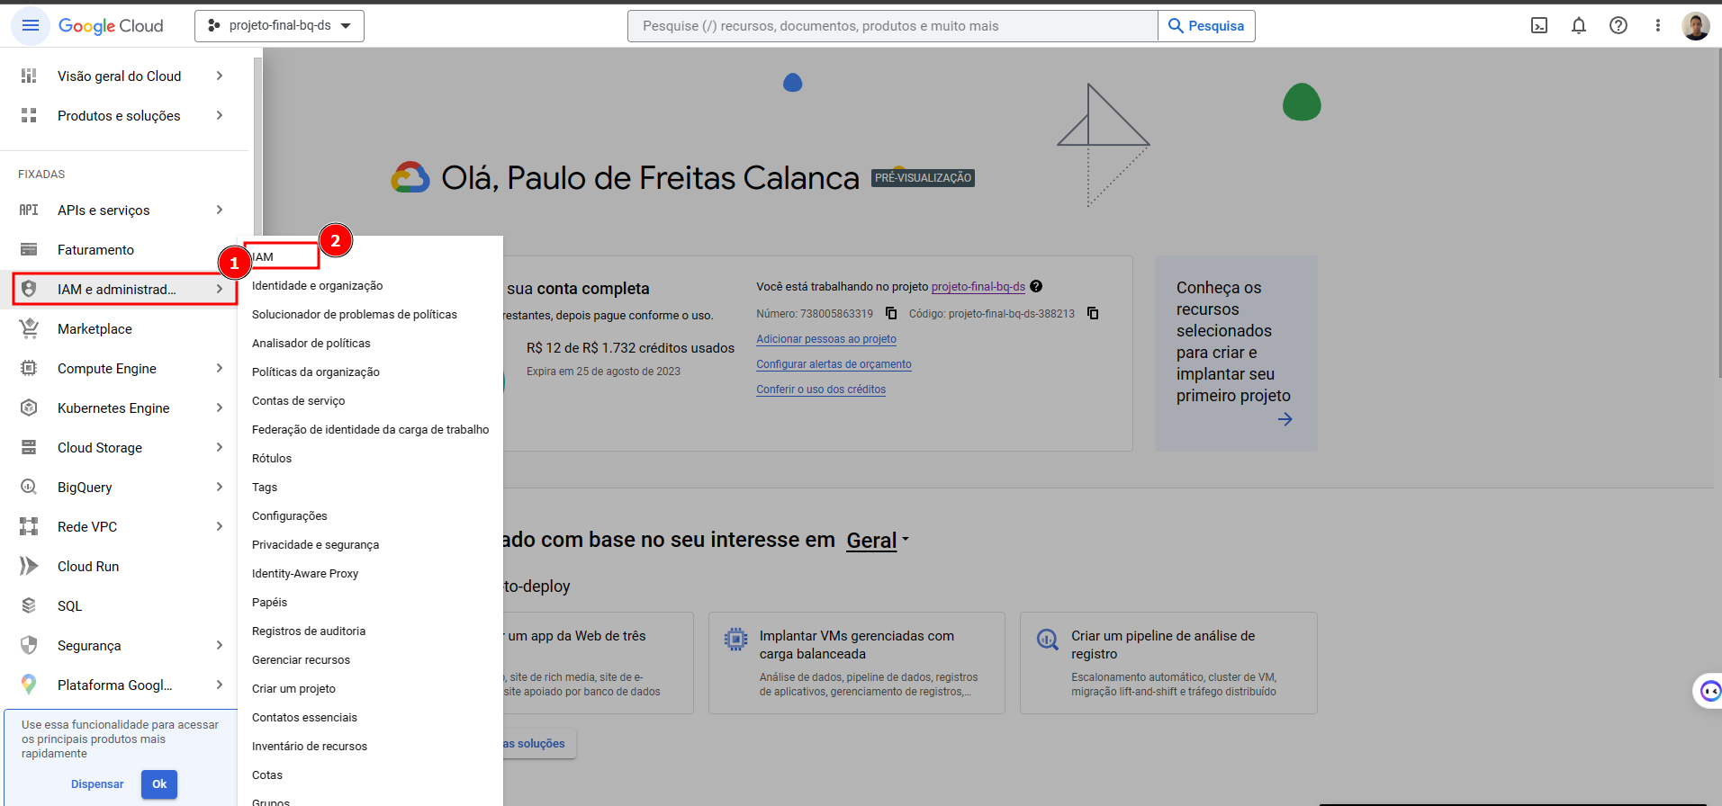Expand IAM e administrador submenu arrow
Image resolution: width=1722 pixels, height=806 pixels.
click(220, 289)
